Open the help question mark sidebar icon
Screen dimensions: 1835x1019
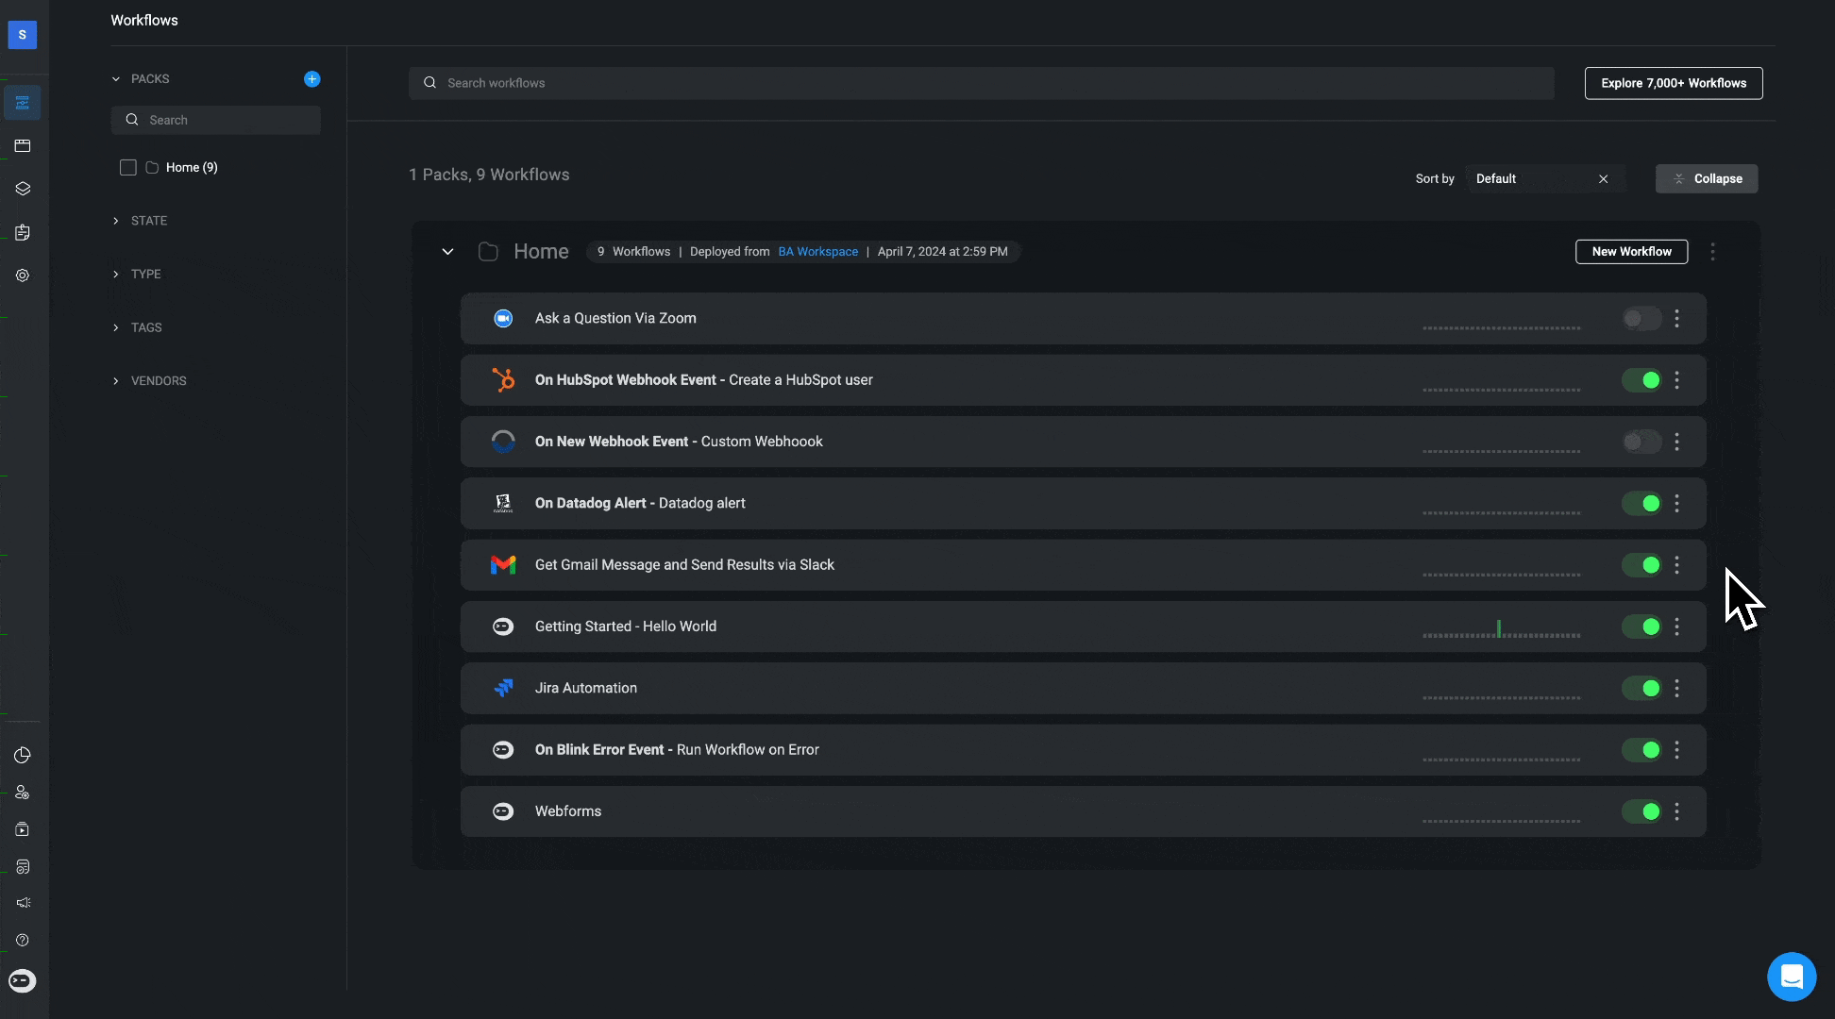coord(23,940)
